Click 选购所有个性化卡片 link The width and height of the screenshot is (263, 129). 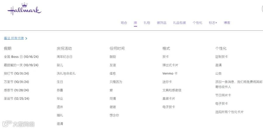tap(229, 112)
